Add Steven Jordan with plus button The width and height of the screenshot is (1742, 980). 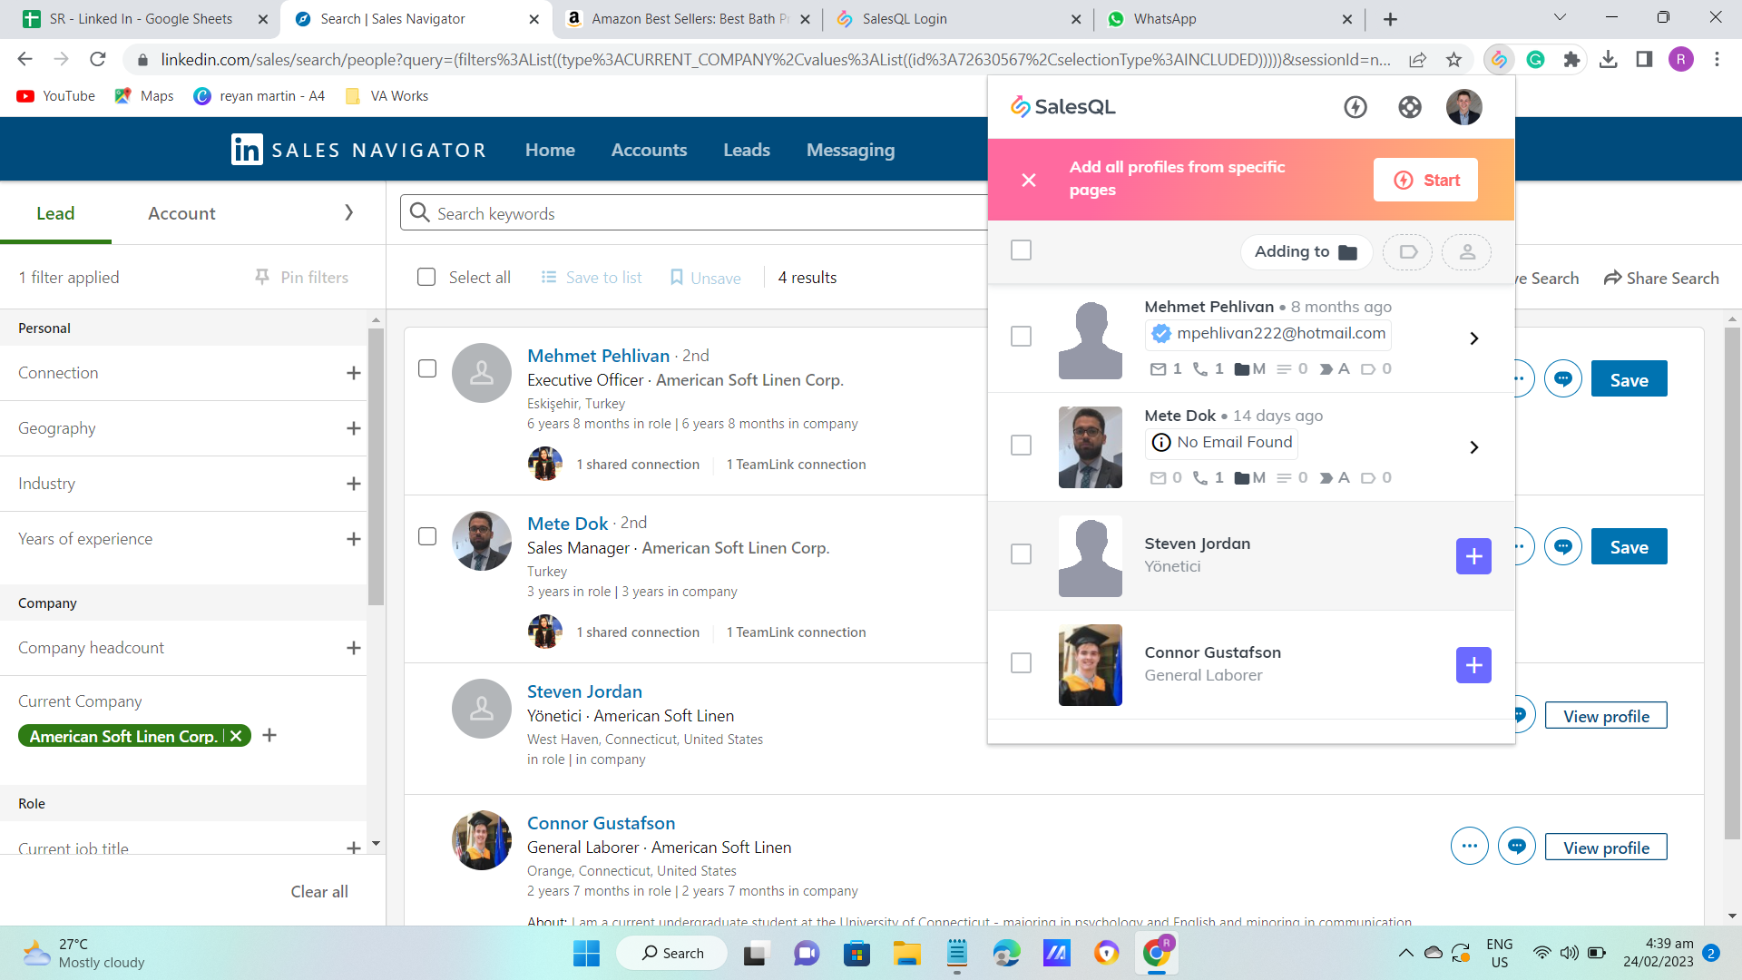[1473, 555]
